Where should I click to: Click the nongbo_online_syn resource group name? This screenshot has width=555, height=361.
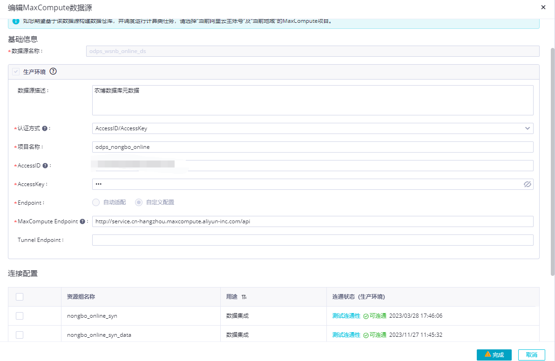pos(92,316)
